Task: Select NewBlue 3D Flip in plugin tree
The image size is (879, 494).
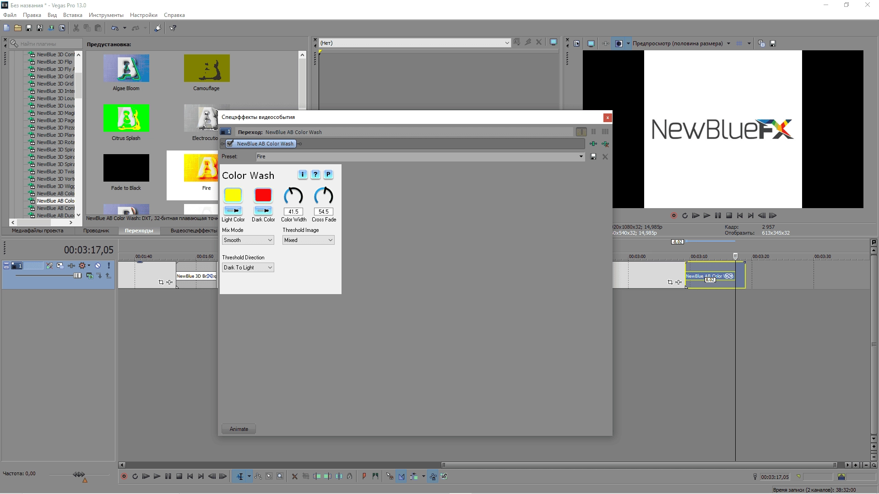Action: coord(54,62)
